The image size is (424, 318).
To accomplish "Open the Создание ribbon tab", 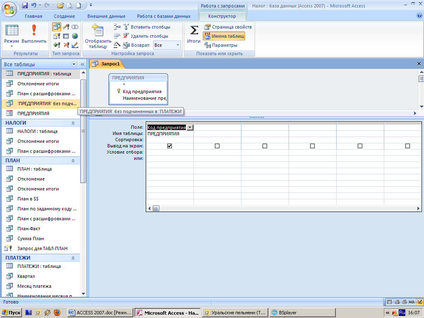I will [64, 16].
